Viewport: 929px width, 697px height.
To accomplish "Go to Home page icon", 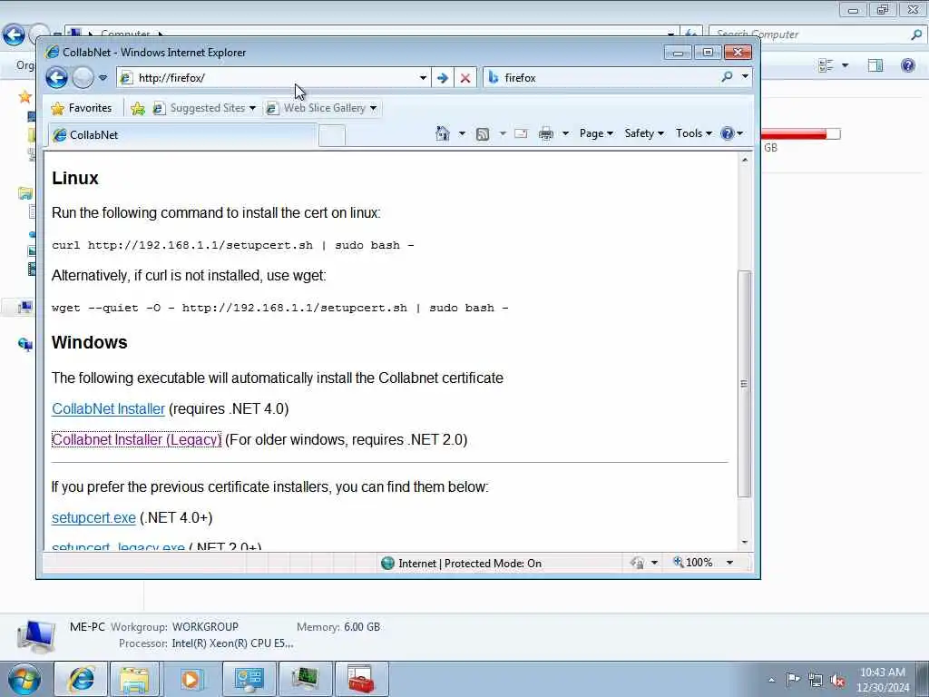I will (442, 133).
